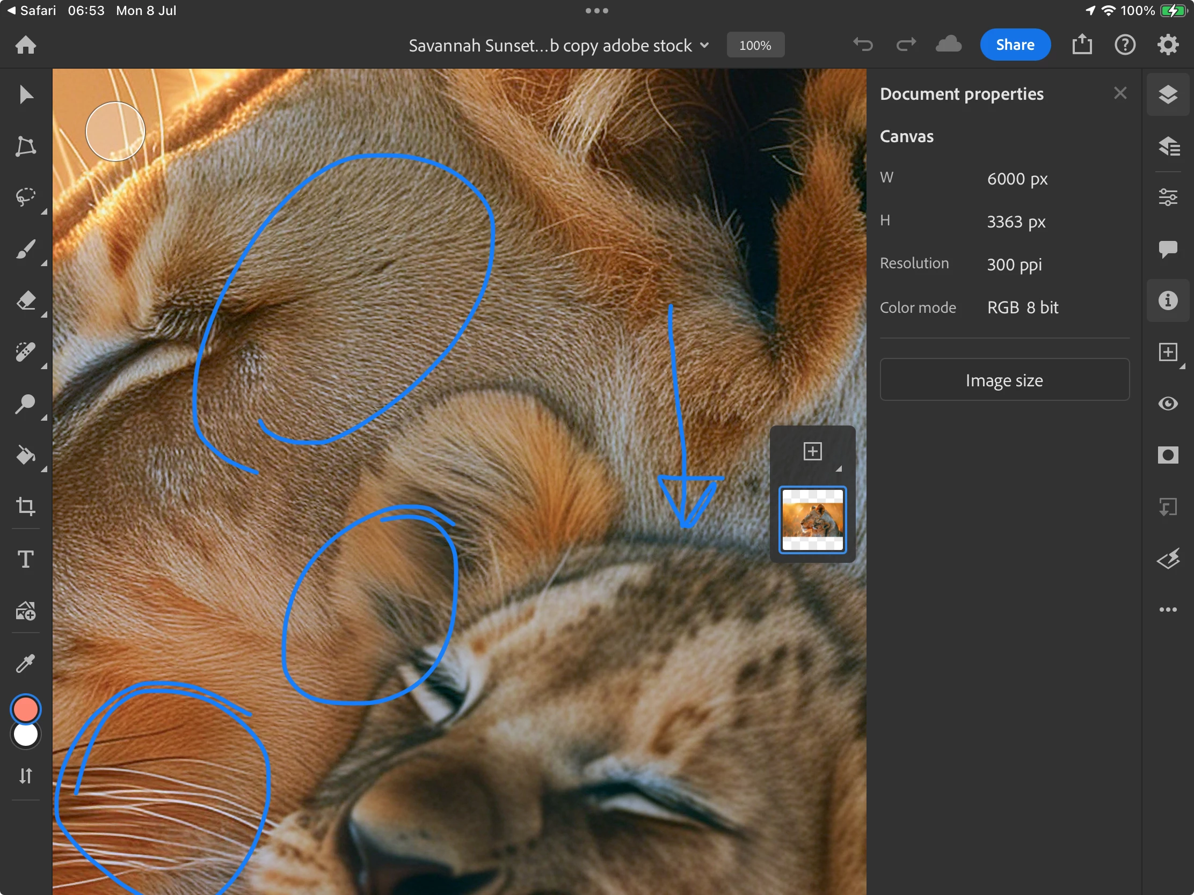Viewport: 1194px width, 895px height.
Task: Click the Image size button
Action: [1004, 380]
